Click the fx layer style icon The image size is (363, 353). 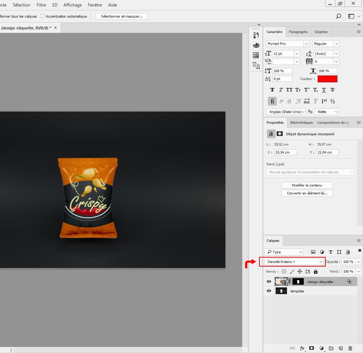302,348
